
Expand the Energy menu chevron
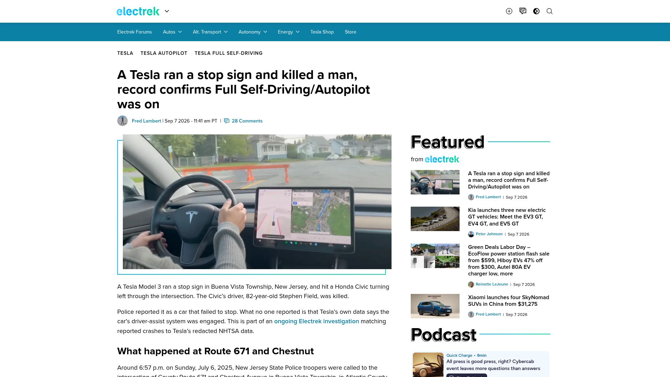click(x=298, y=32)
